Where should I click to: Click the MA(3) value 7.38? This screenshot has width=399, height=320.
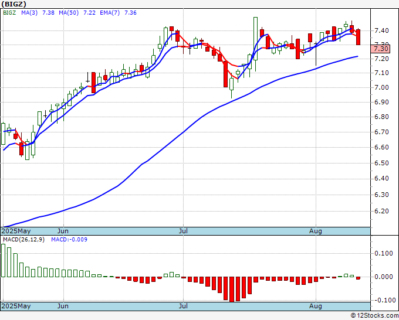[48, 13]
